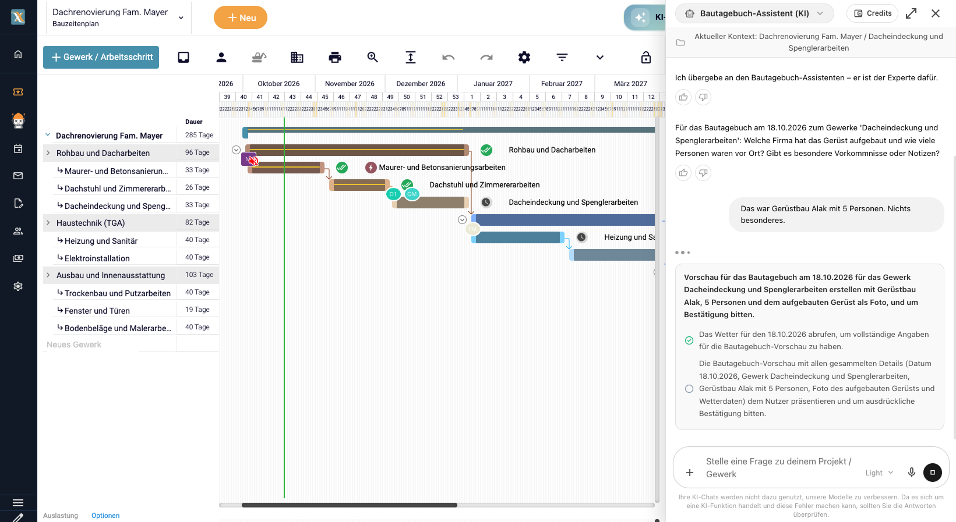The height and width of the screenshot is (522, 956).
Task: Expand Ausbau und Innenausstattung row
Action: click(x=48, y=275)
